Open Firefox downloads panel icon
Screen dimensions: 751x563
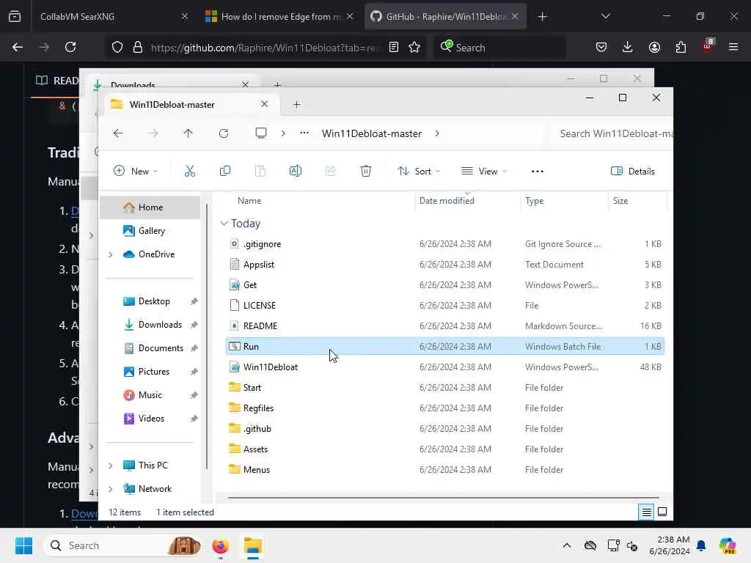pos(628,47)
